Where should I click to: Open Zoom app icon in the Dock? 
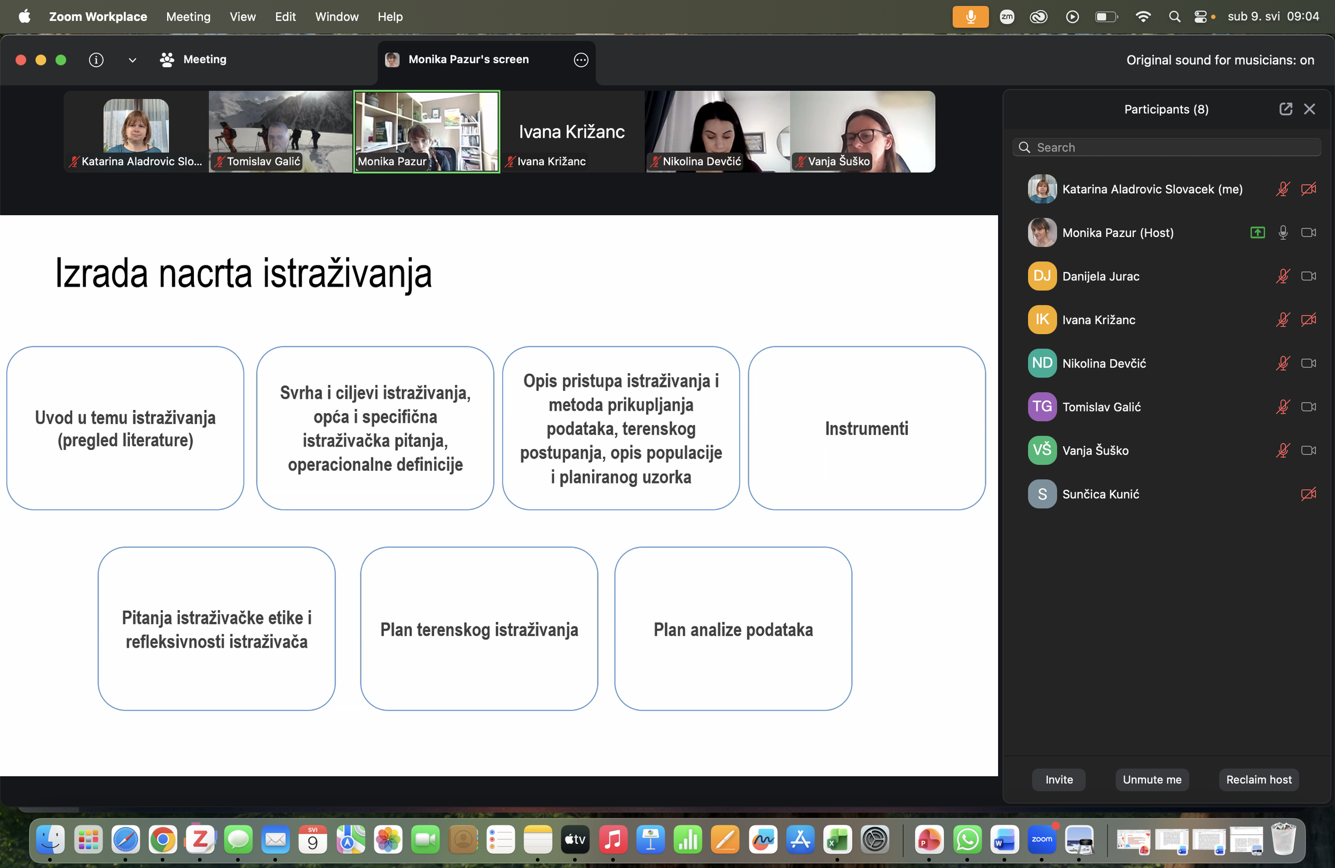pyautogui.click(x=1042, y=839)
